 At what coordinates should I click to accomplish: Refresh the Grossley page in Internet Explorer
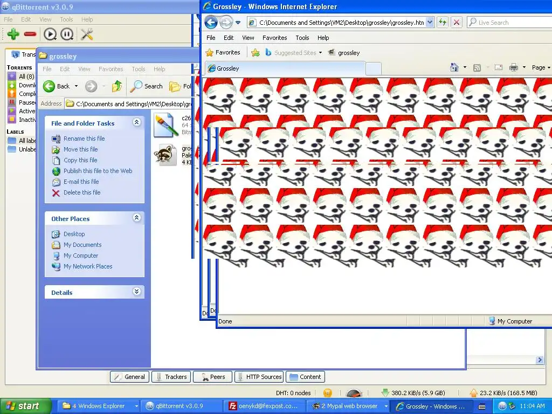coord(443,23)
